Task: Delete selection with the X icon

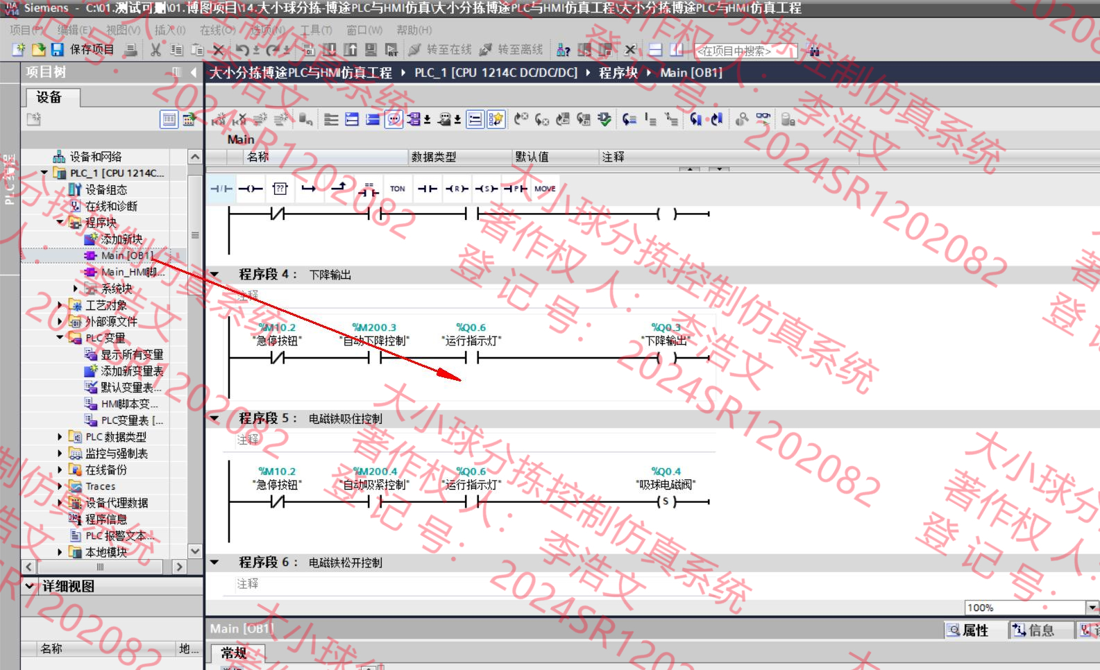Action: click(x=218, y=50)
